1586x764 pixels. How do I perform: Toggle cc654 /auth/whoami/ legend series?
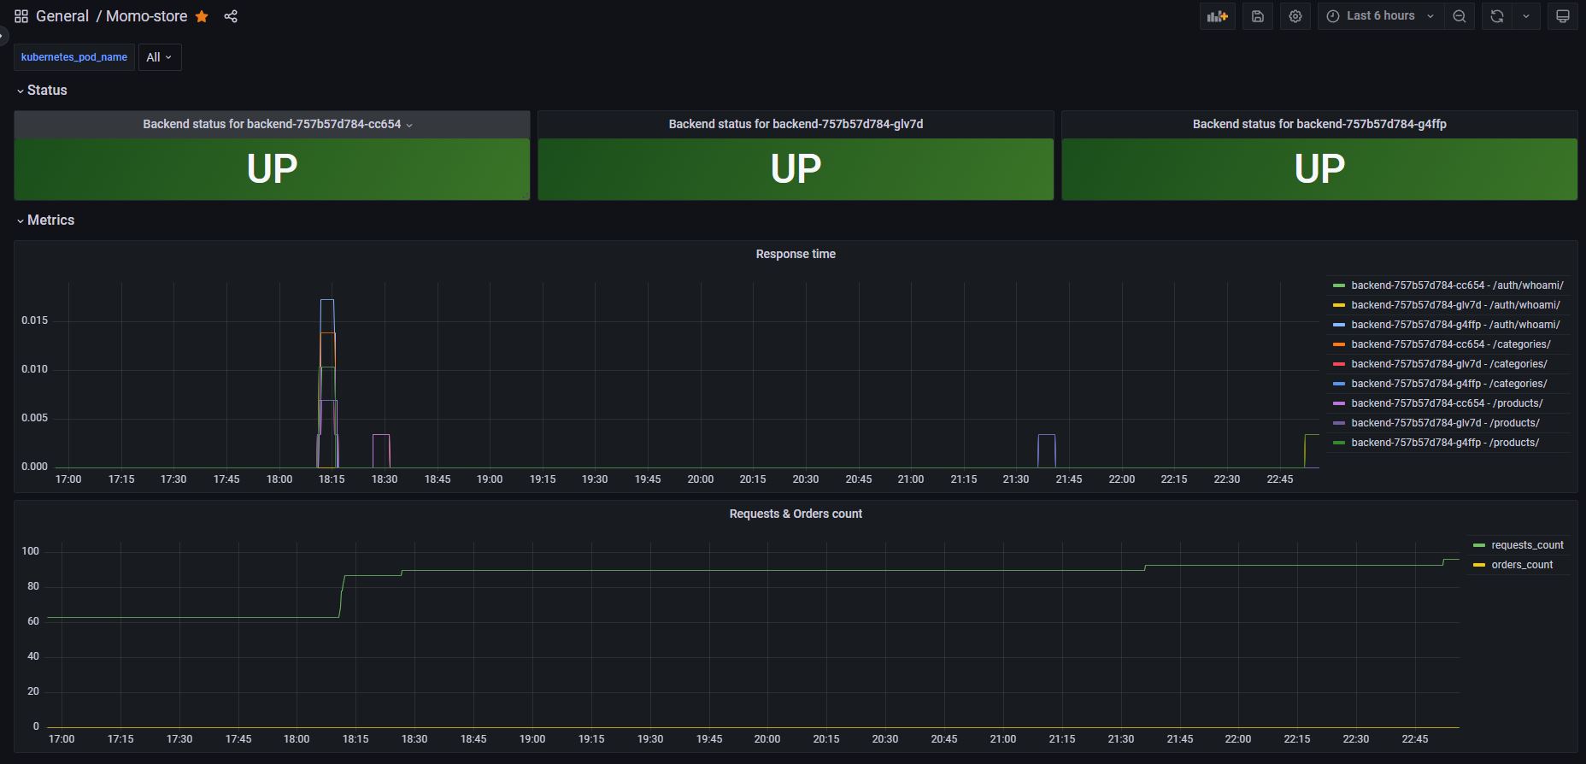(x=1457, y=285)
